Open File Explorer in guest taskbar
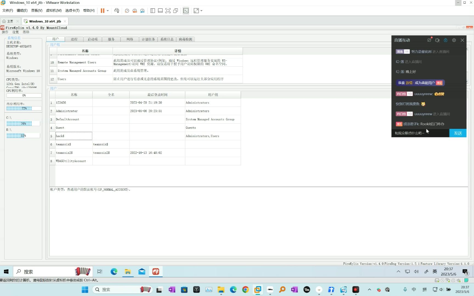The height and width of the screenshot is (296, 474). 128,272
